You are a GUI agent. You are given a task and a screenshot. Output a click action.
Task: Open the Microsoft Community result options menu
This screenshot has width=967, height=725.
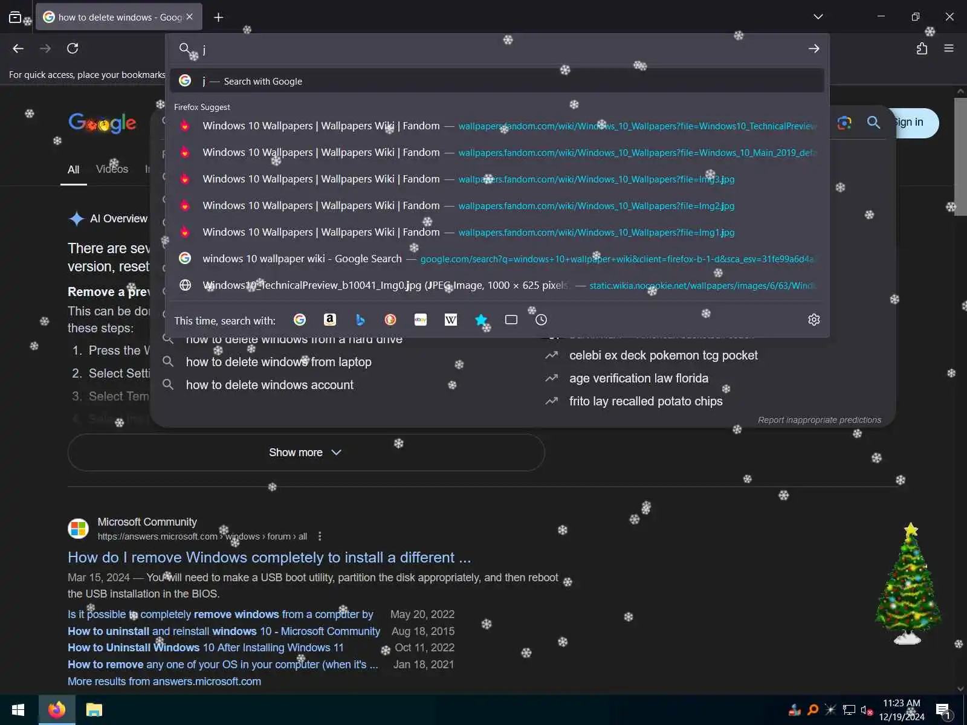click(x=320, y=536)
